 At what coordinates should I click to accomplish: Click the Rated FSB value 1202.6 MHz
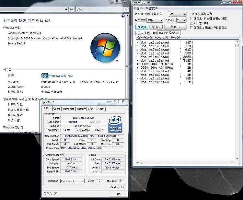point(71,171)
